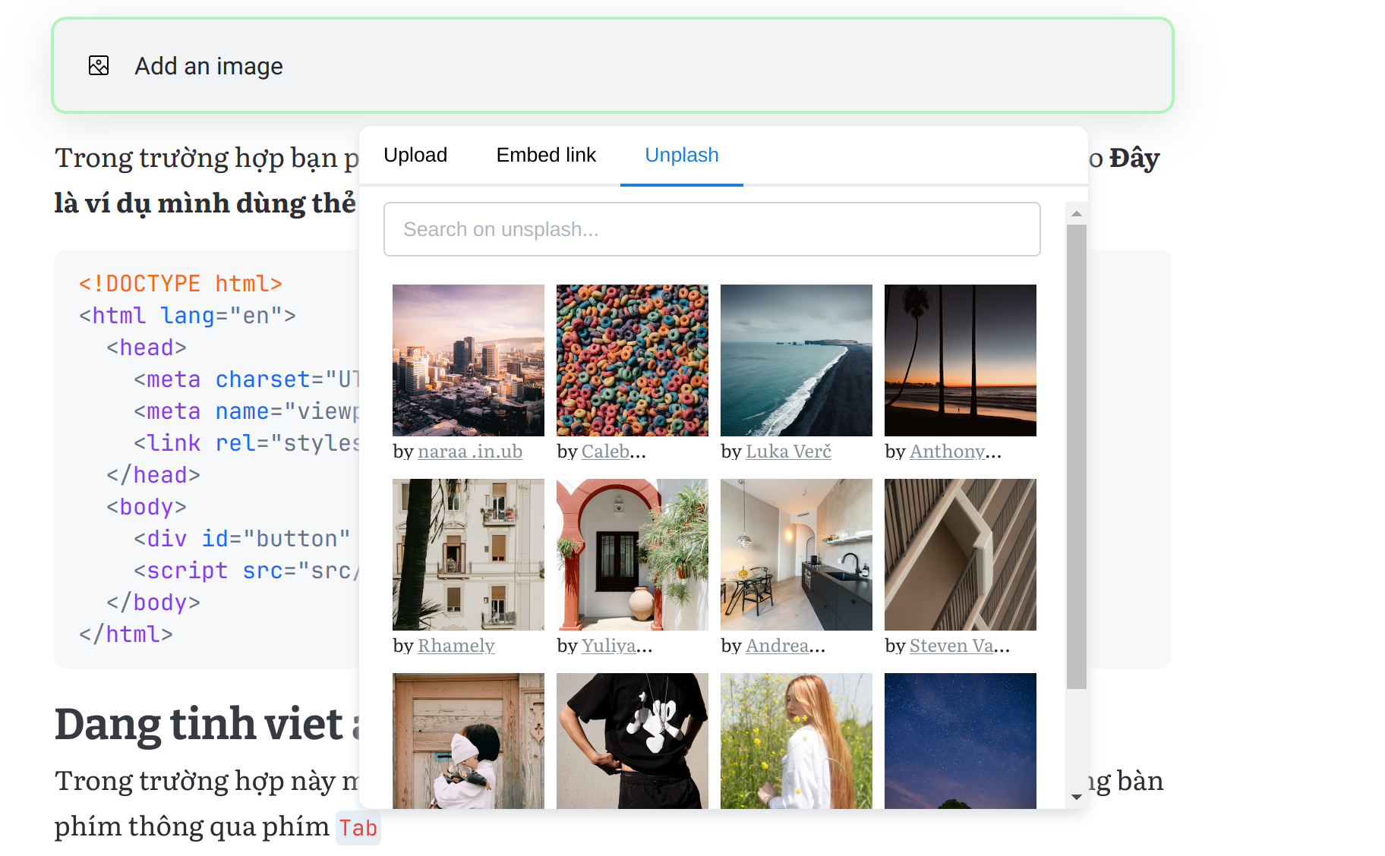Click the Dang tinh viet heading
The width and height of the screenshot is (1385, 856).
[x=207, y=724]
